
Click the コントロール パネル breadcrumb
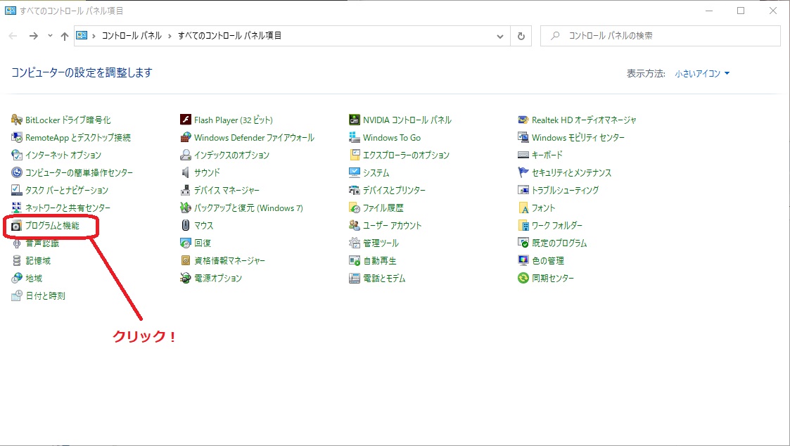click(x=132, y=36)
